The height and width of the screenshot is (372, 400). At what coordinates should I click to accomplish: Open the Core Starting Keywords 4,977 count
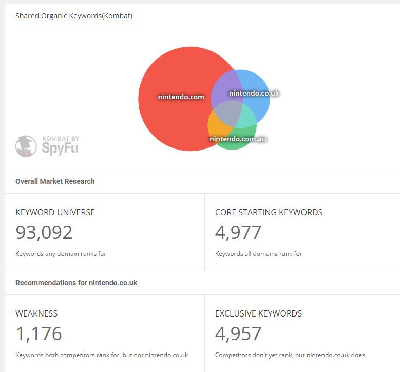[238, 233]
